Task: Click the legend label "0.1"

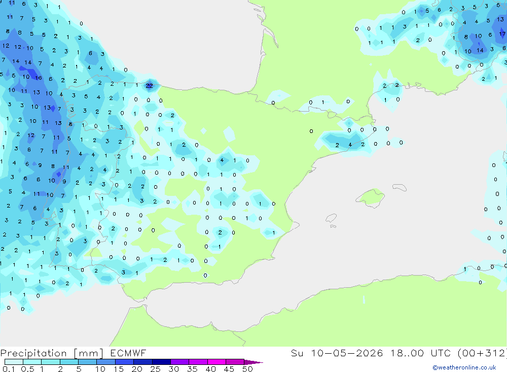Action: [x=9, y=369]
